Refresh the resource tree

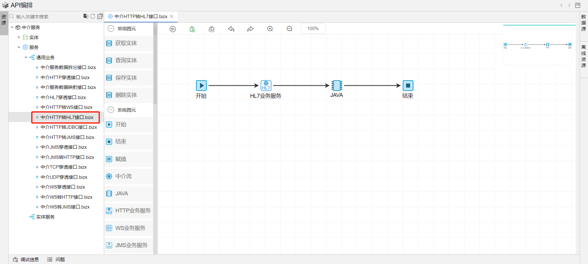click(93, 17)
